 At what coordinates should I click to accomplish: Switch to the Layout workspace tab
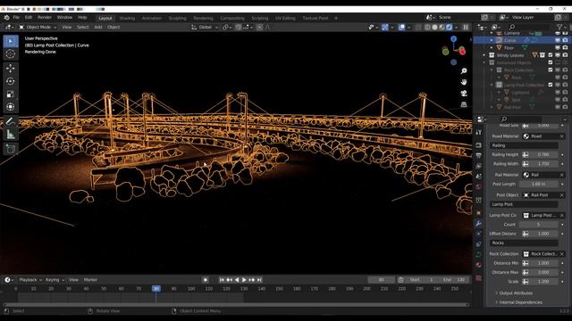(x=105, y=18)
